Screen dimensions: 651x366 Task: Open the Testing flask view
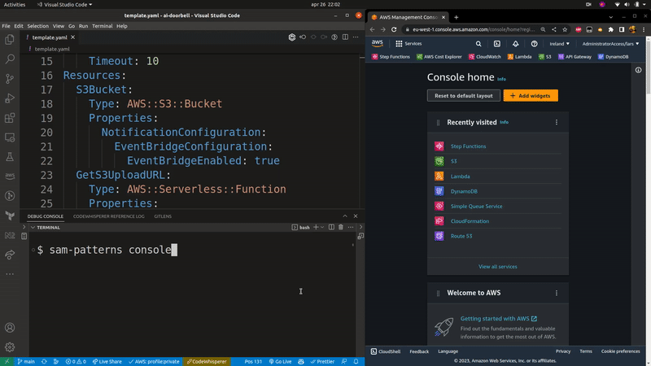pos(10,157)
